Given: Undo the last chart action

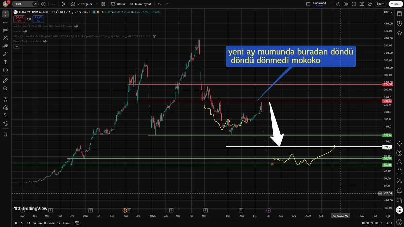Looking at the screenshot, I should pyautogui.click(x=159, y=4).
